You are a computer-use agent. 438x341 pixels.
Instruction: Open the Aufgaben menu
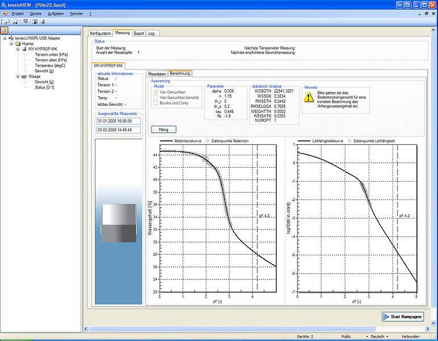(56, 14)
